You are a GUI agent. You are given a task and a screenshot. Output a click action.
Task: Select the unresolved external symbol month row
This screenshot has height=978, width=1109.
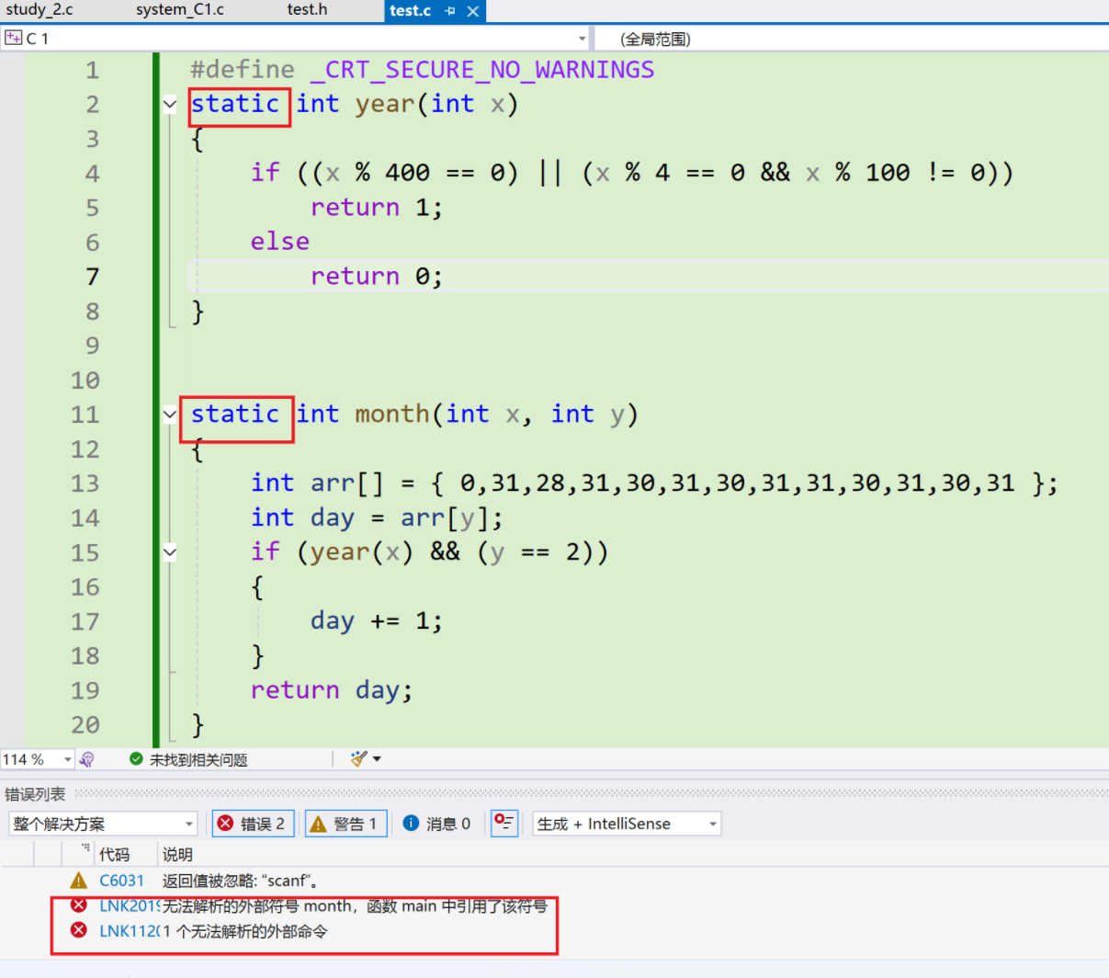coord(554,906)
